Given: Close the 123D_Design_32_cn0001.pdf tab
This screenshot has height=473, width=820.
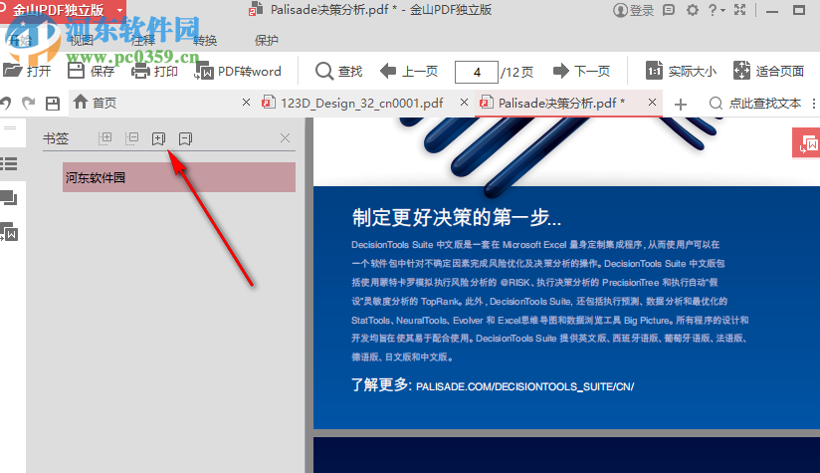Looking at the screenshot, I should click(464, 103).
